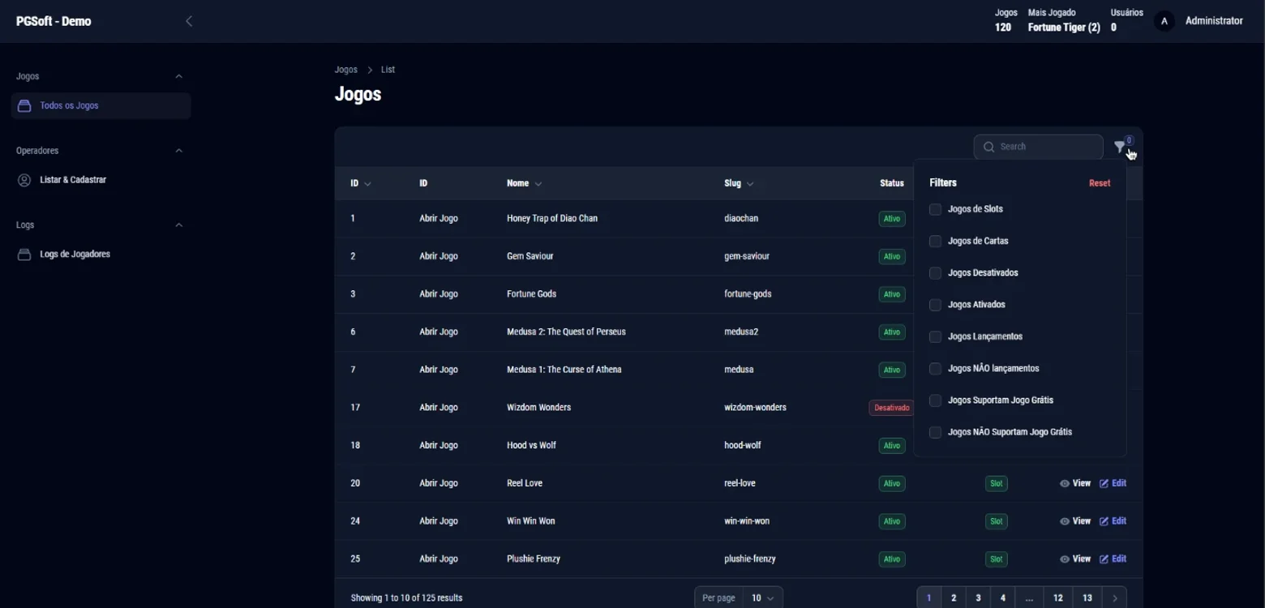Collapse sidebar with the left chevron icon
Viewport: 1265px width, 608px height.
189,21
